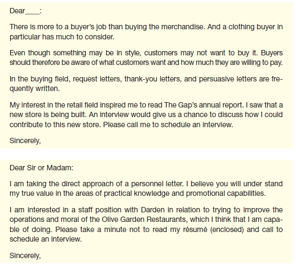Click the 'Dear Sir or Madam:' salutation
Viewport: 296px width, 265px height.
pos(42,168)
